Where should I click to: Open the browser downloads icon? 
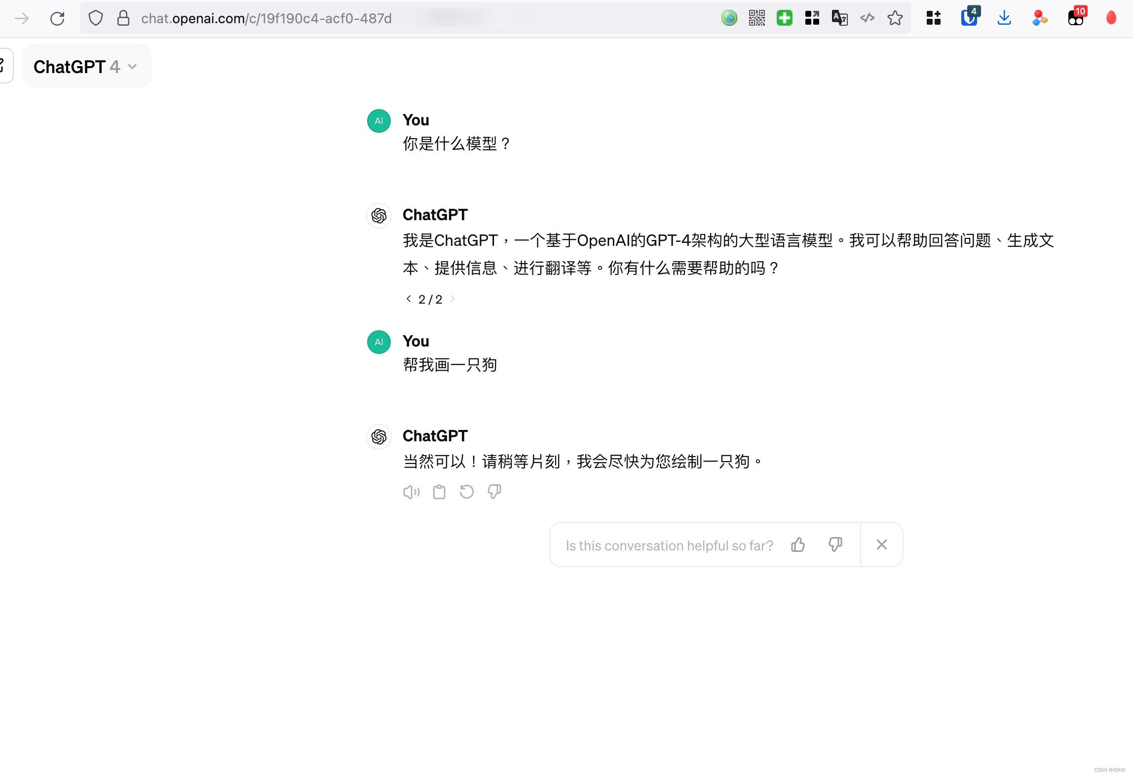1004,18
